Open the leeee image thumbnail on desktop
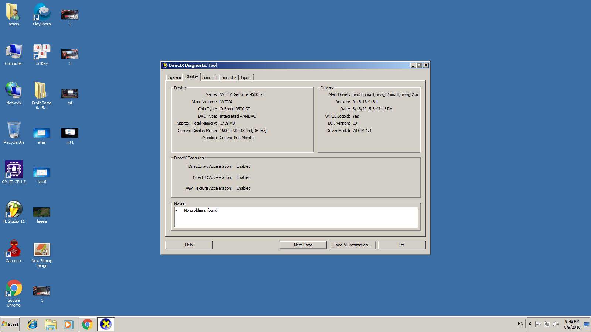 coord(42,212)
